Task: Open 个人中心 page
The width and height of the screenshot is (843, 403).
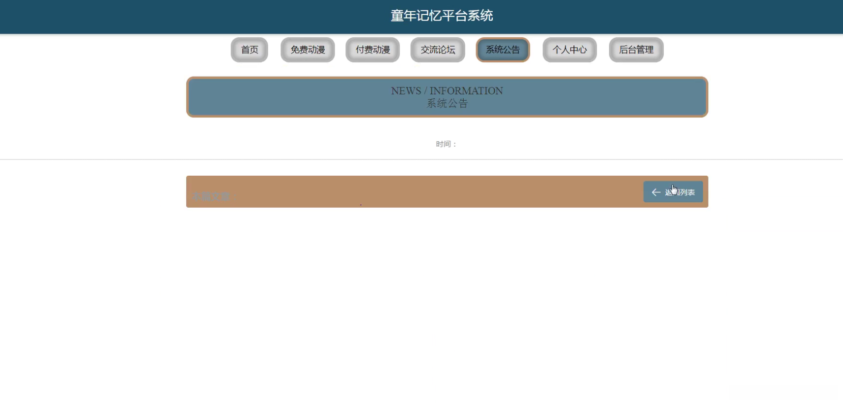Action: tap(570, 50)
